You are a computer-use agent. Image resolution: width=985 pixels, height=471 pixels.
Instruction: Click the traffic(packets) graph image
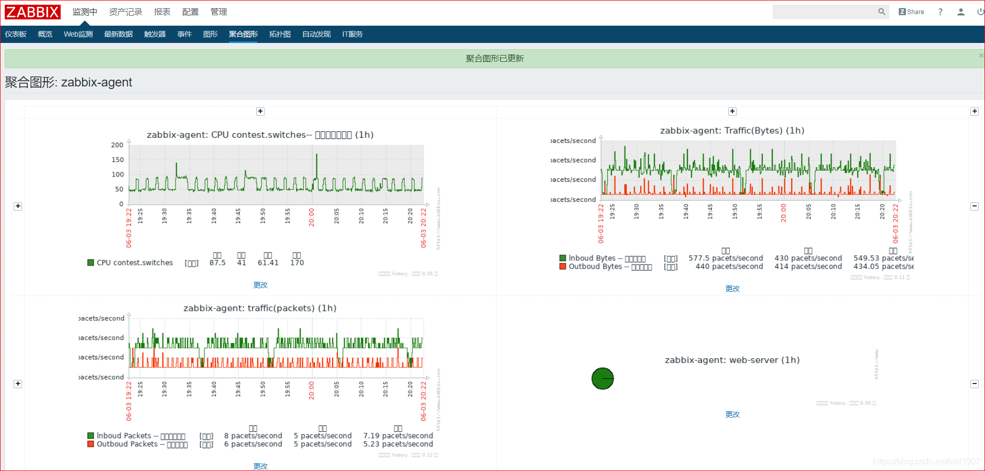[260, 380]
